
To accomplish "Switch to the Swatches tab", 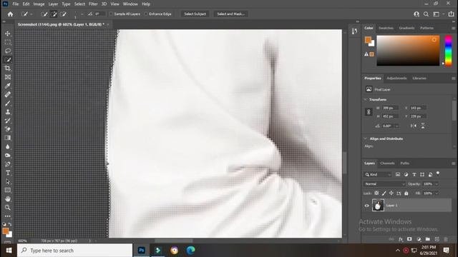I will (386, 28).
